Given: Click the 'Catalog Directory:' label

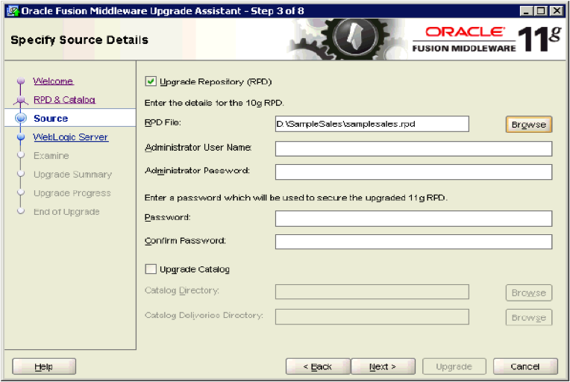Looking at the screenshot, I should click(x=182, y=290).
